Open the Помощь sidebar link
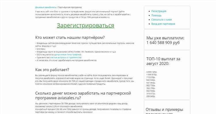The image size is (216, 114). tap(156, 16)
